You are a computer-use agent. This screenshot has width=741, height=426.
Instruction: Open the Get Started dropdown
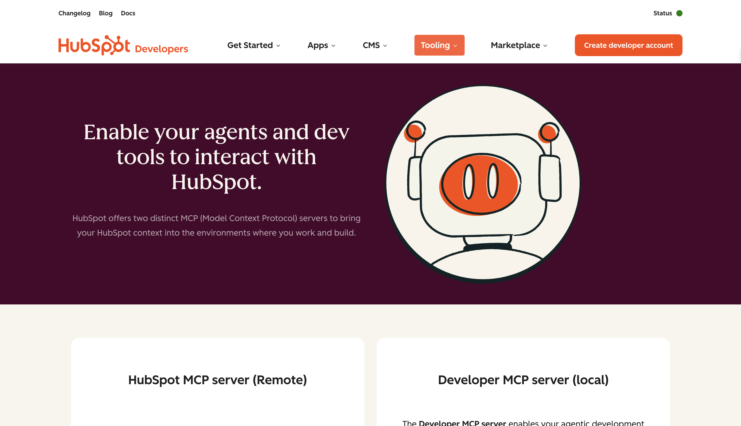[253, 45]
